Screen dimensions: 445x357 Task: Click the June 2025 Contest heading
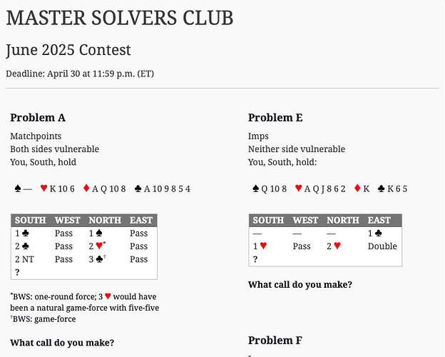coord(68,51)
